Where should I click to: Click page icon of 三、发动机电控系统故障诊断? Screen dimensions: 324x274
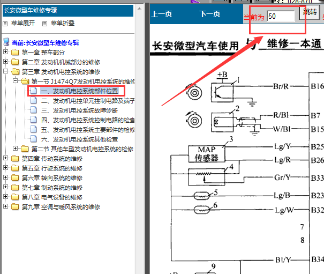click(34, 110)
